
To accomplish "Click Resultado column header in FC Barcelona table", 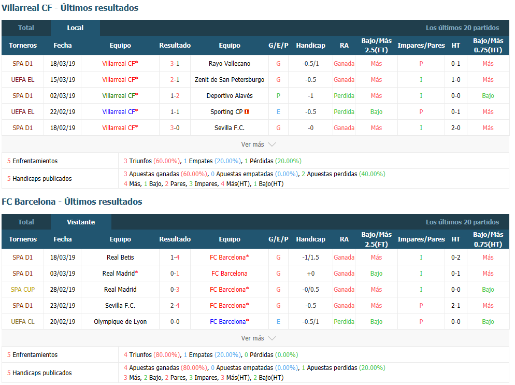I will 175,239.
